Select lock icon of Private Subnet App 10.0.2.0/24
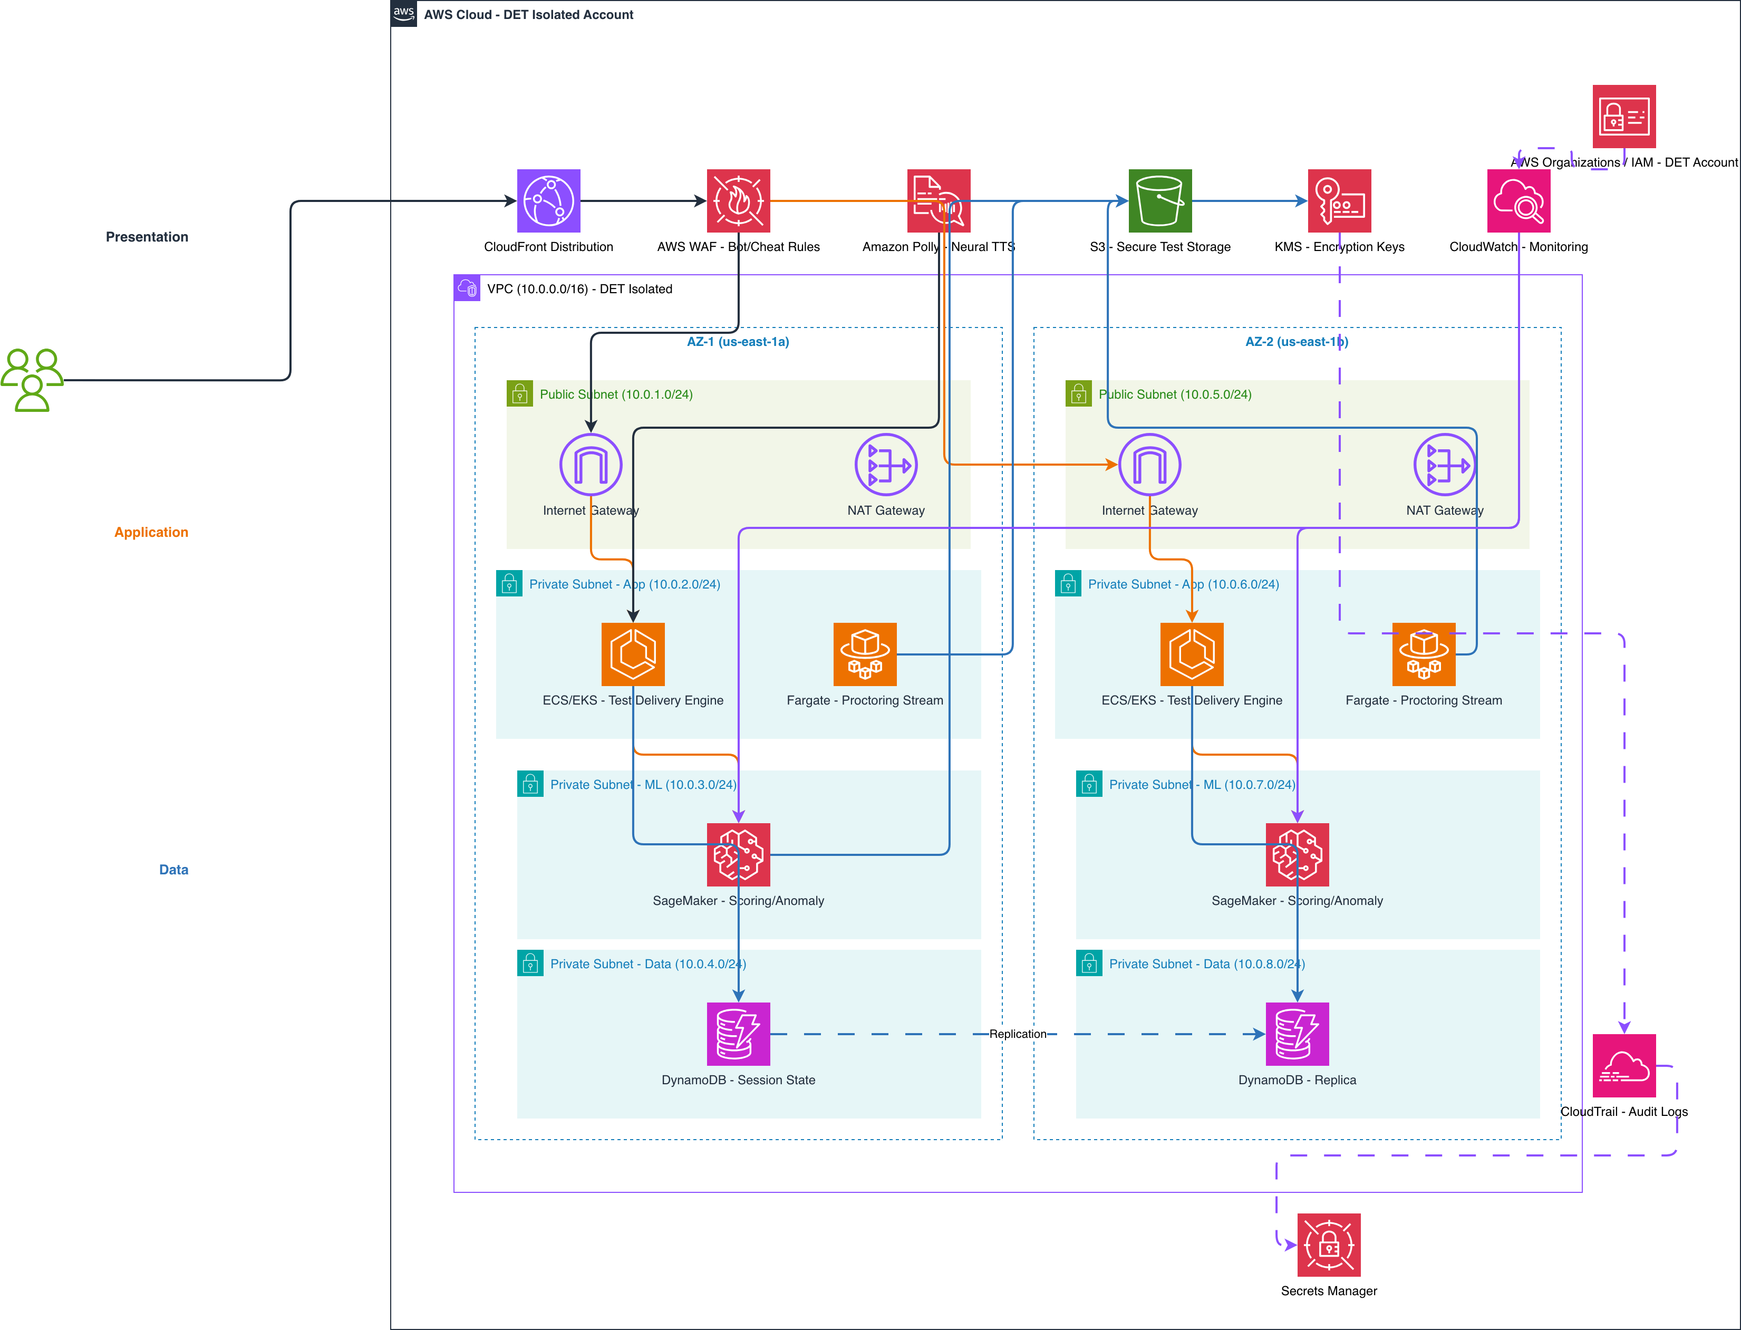Image resolution: width=1741 pixels, height=1330 pixels. [x=509, y=583]
